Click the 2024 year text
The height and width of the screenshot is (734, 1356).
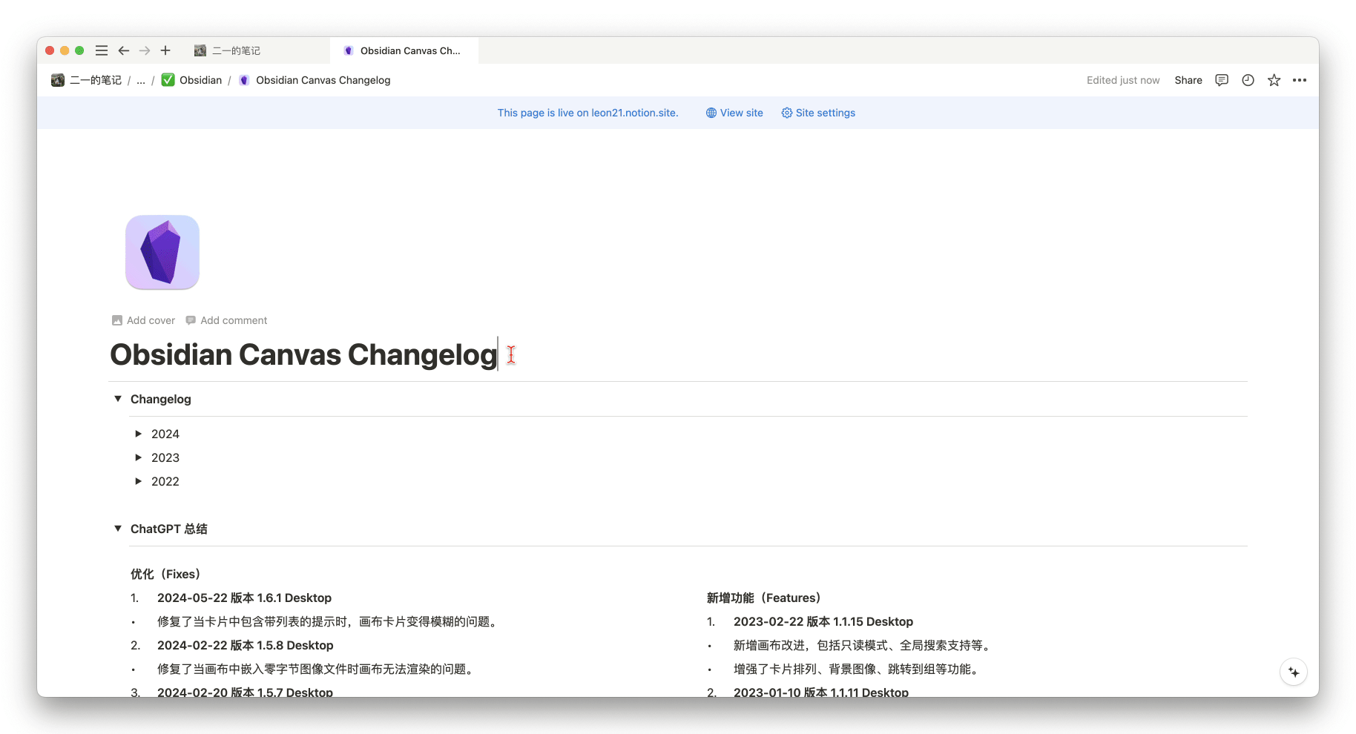tap(165, 434)
